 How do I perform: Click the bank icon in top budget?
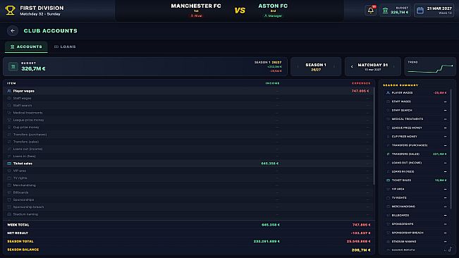click(x=385, y=11)
